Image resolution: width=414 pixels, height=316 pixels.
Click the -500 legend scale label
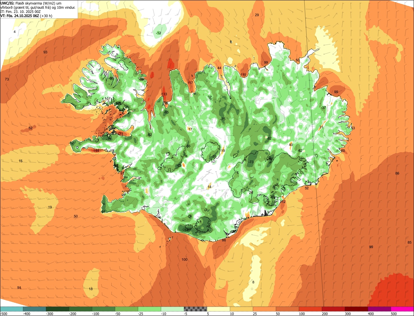pos(4,314)
